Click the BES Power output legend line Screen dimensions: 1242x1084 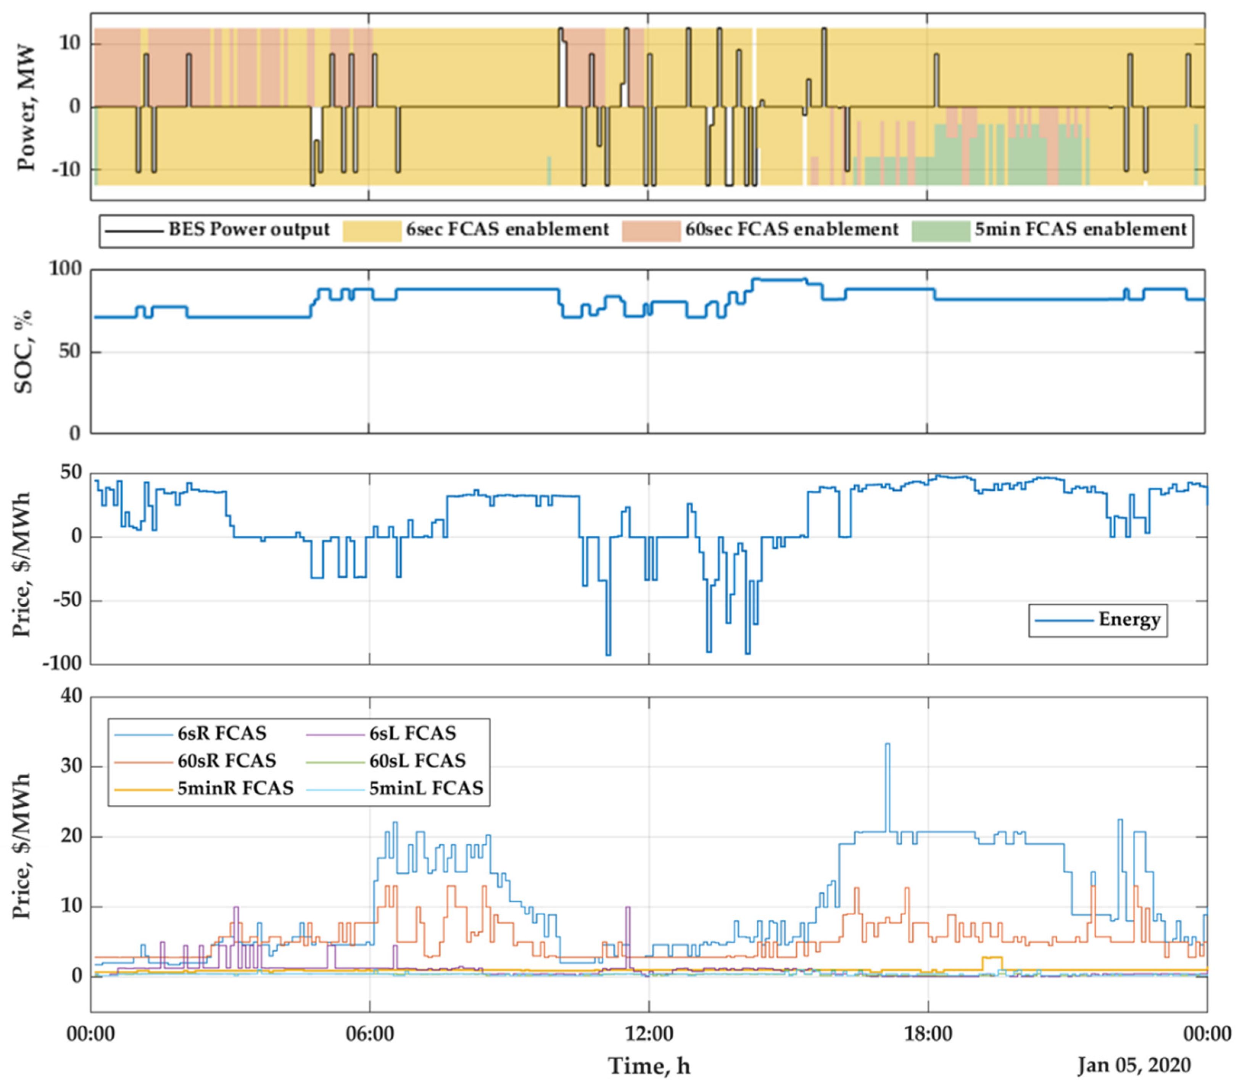[x=134, y=231]
